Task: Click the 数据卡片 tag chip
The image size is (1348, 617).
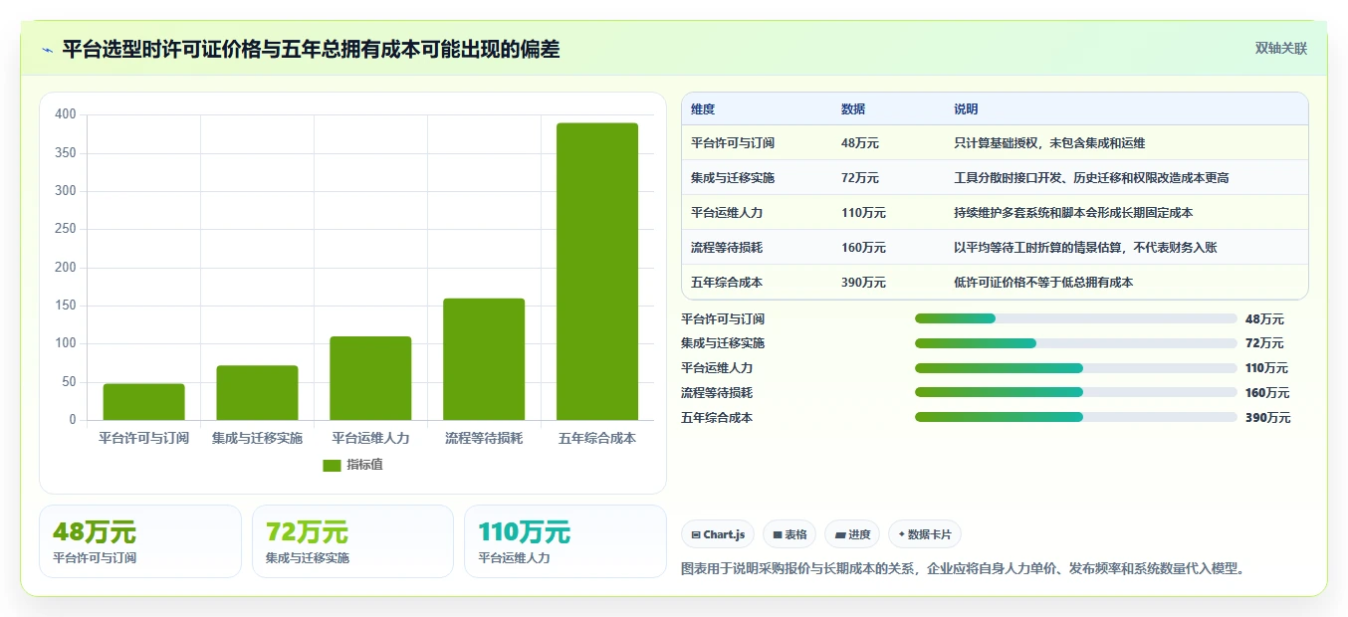Action: (925, 534)
